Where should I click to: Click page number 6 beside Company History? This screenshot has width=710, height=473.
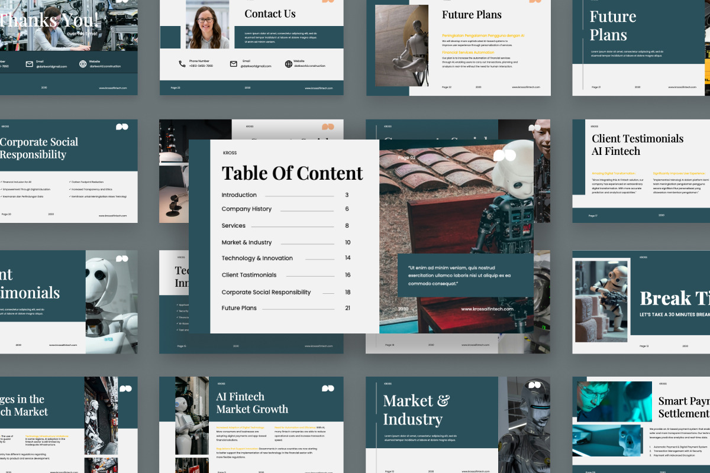pyautogui.click(x=347, y=209)
